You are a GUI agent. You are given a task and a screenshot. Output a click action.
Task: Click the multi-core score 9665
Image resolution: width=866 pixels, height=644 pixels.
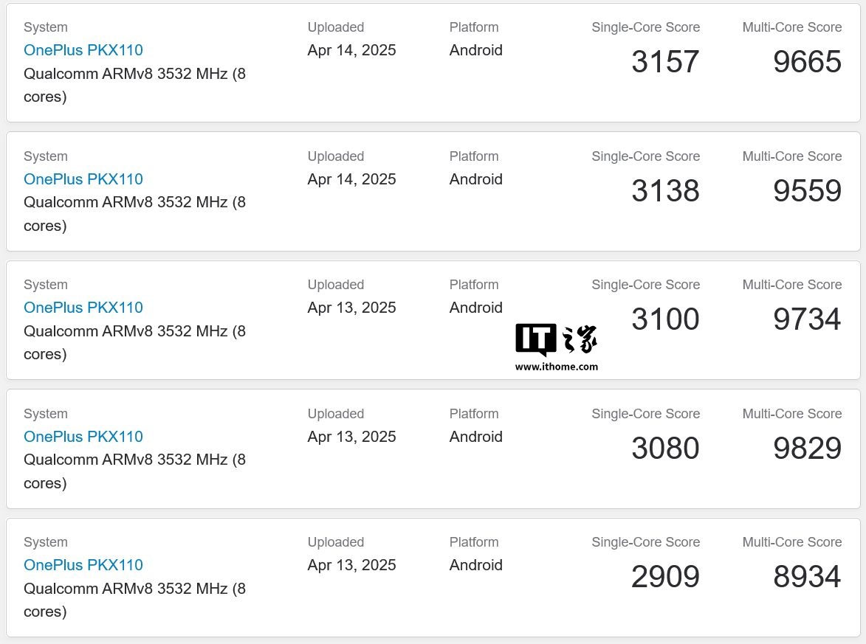pos(807,62)
